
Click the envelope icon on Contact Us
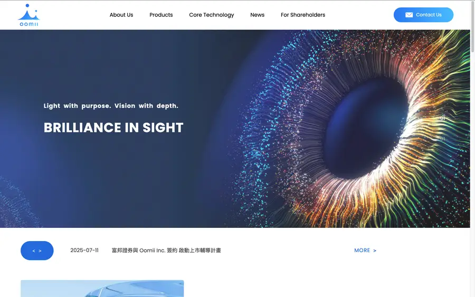coord(409,15)
